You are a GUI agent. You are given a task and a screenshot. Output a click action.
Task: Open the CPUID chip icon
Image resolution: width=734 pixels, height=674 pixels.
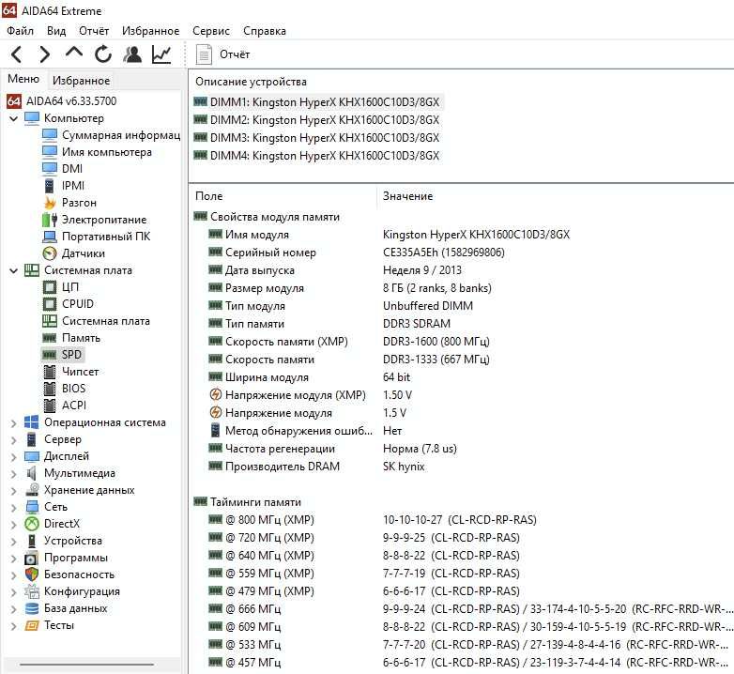(50, 304)
